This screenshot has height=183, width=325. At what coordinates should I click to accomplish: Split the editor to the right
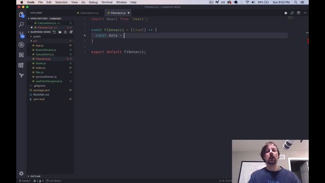click(x=299, y=13)
